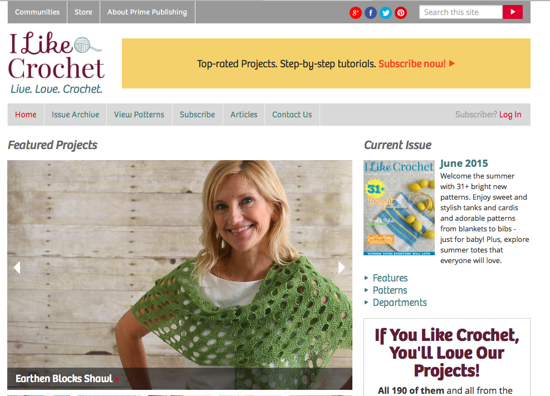Expand the Patterns section of current issue
Viewport: 550px width, 396px height.
tap(390, 290)
